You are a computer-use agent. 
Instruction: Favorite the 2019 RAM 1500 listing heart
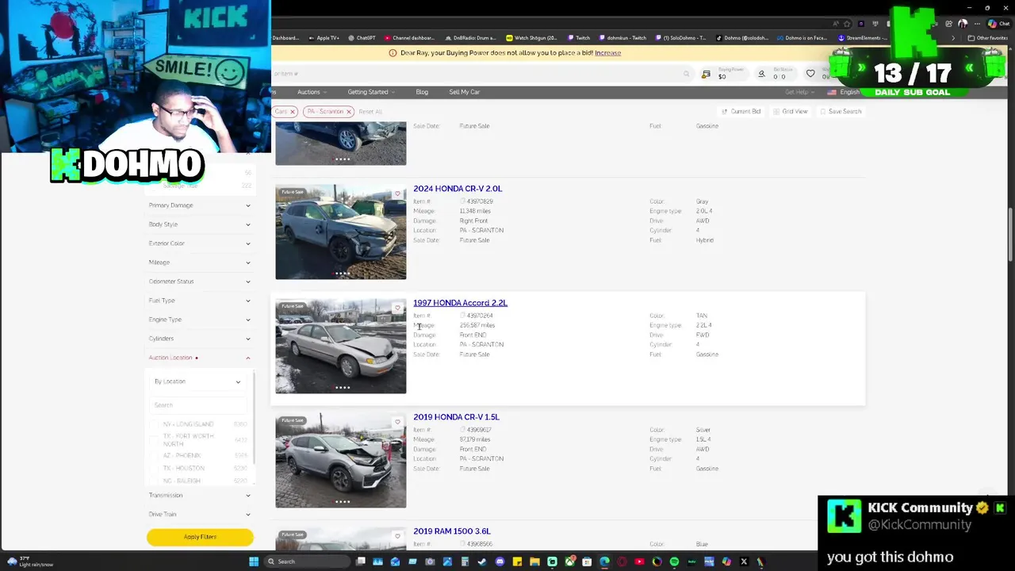[x=397, y=536]
